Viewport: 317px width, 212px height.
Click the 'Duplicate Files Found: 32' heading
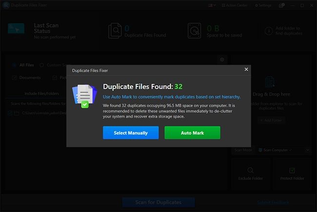point(142,86)
